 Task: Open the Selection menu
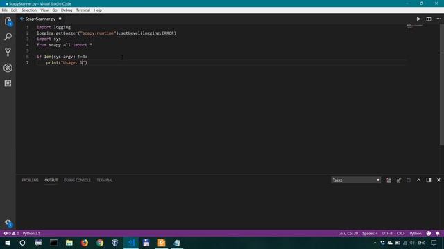tap(29, 10)
